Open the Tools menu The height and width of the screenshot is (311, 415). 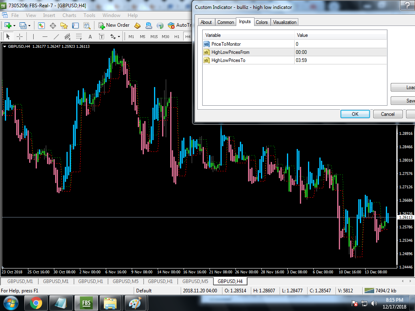90,15
